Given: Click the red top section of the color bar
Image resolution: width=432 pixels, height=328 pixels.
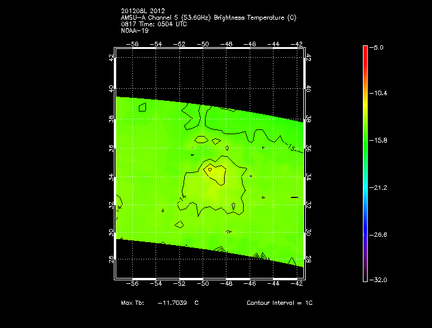Looking at the screenshot, I should tap(365, 52).
